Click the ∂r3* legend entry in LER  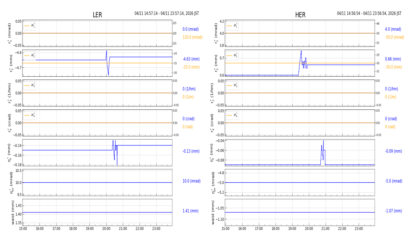[30, 85]
